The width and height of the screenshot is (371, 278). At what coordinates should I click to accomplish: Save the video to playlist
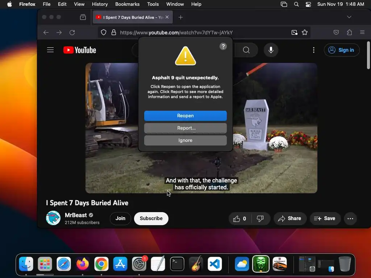coord(325,219)
